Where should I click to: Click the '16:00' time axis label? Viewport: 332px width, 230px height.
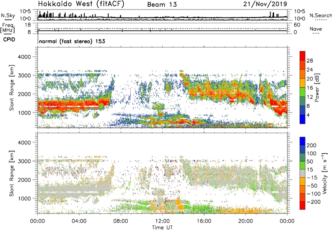204,221
